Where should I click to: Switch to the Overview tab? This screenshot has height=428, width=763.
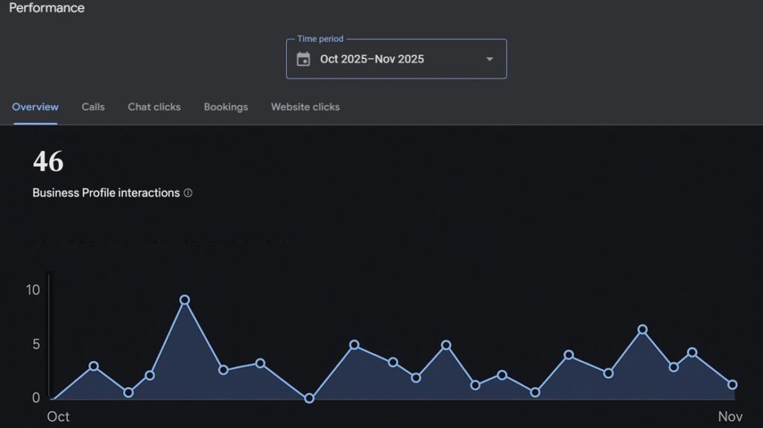35,107
